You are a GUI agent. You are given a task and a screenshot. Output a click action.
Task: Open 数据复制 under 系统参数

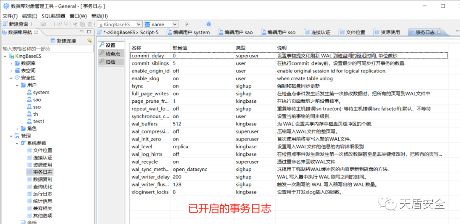click(x=43, y=179)
